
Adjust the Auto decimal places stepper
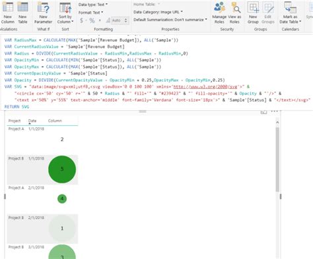125,20
